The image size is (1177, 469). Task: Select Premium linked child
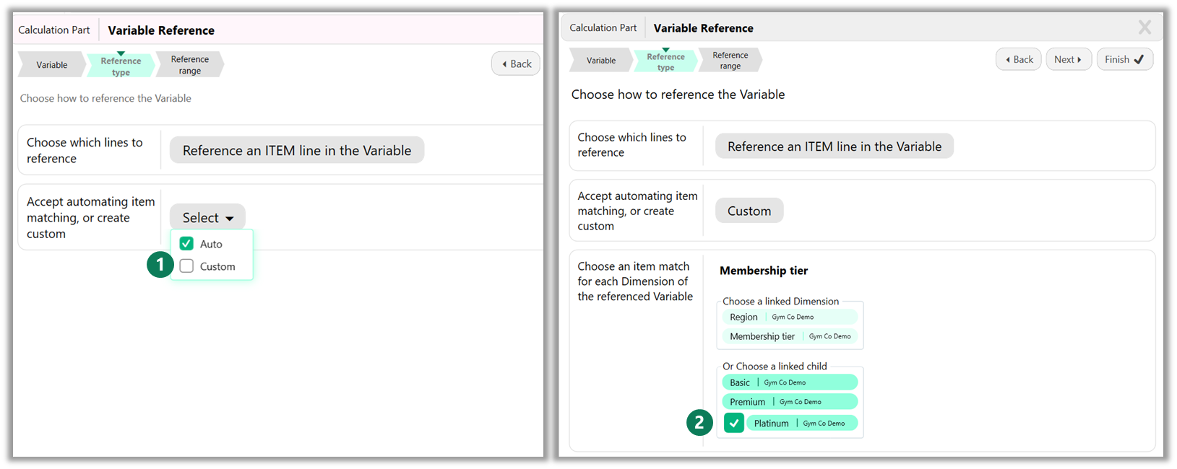(x=790, y=402)
